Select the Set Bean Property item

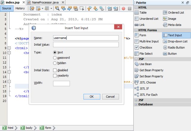[x=149, y=76]
